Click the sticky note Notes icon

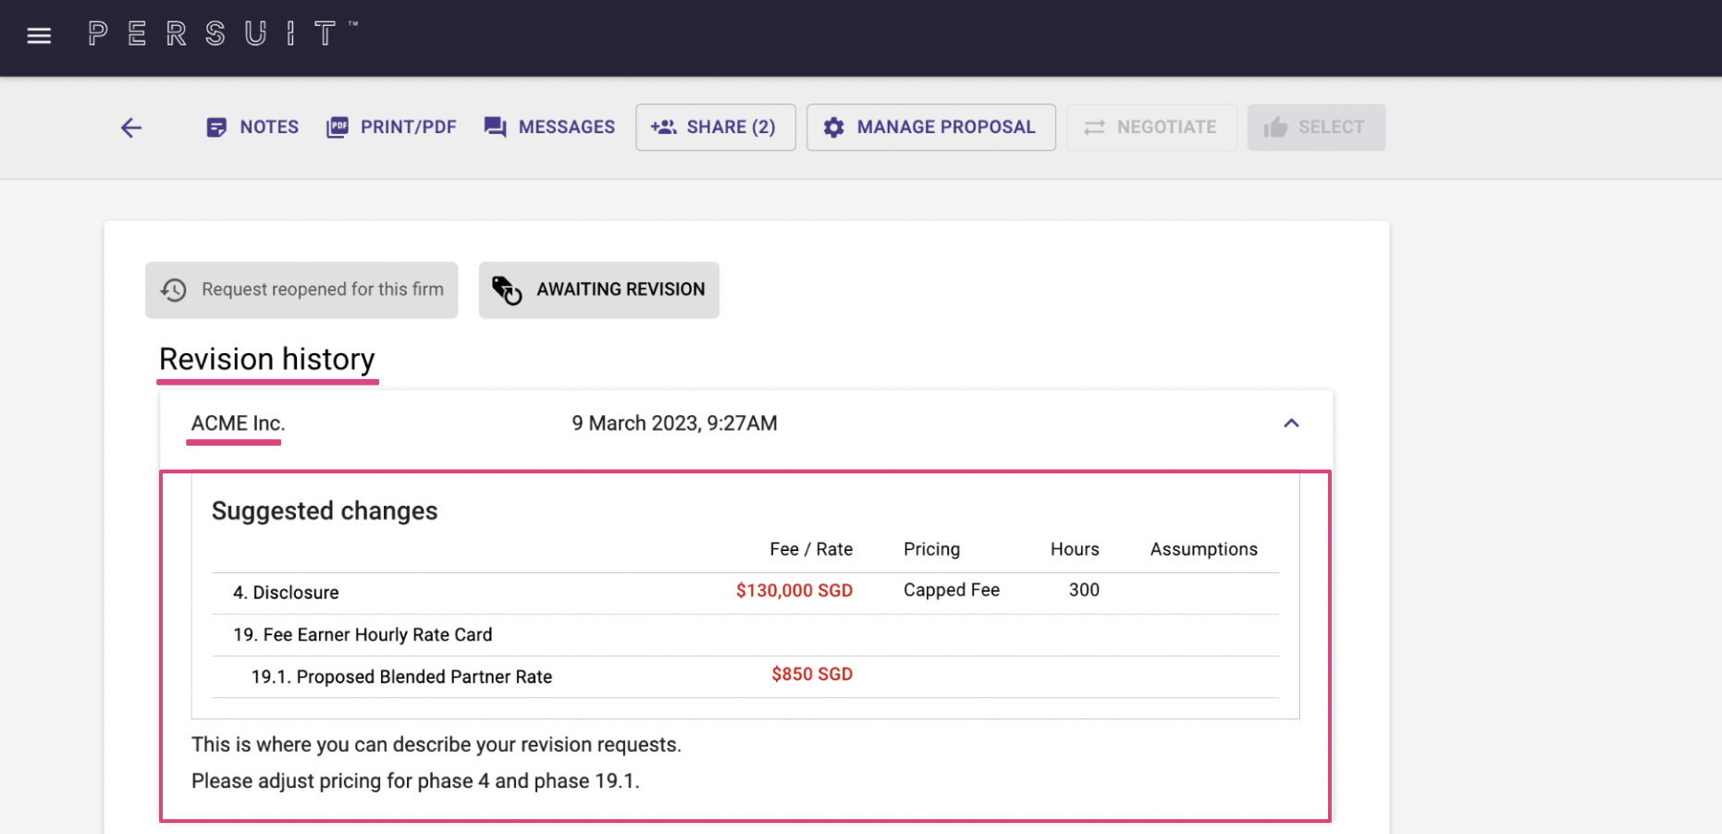[216, 128]
